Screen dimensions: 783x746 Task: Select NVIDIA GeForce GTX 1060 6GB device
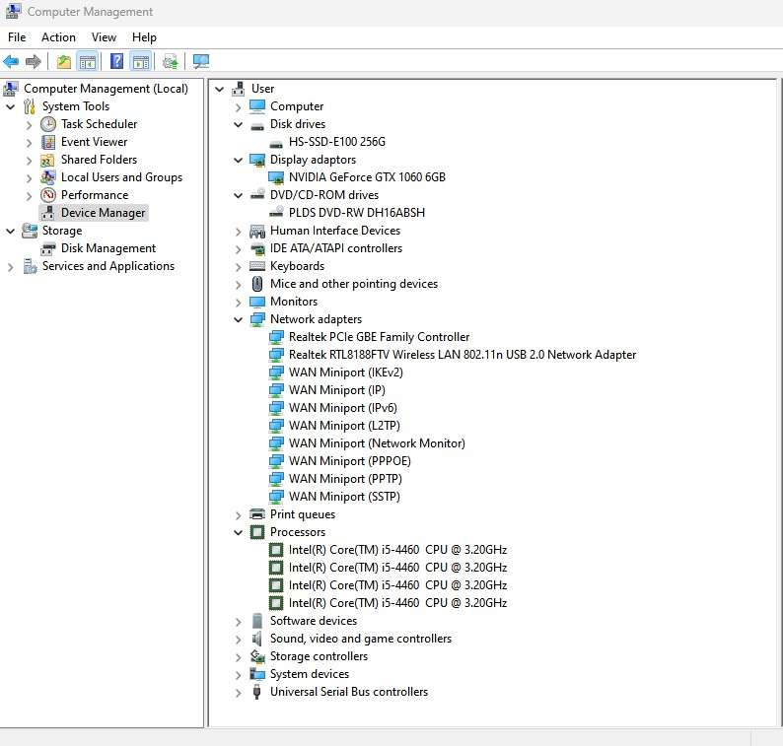pos(367,177)
